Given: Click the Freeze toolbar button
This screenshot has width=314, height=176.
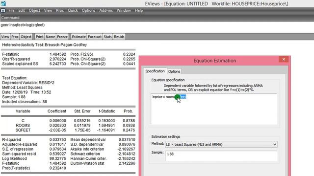Looking at the screenshot, I should tap(62, 37).
